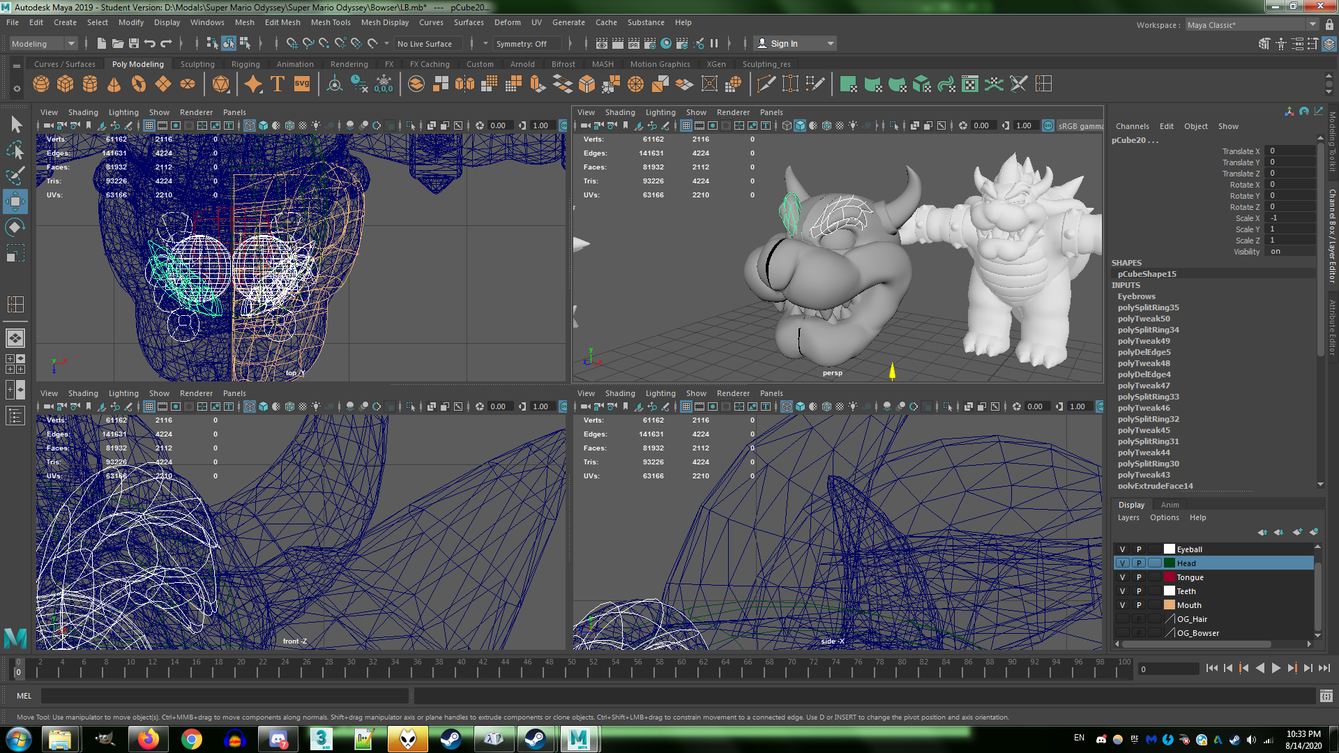Open Layers menu in layer editor

tap(1128, 517)
